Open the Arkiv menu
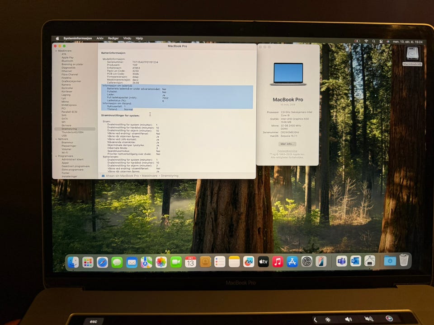This screenshot has height=325, width=434. click(x=100, y=38)
